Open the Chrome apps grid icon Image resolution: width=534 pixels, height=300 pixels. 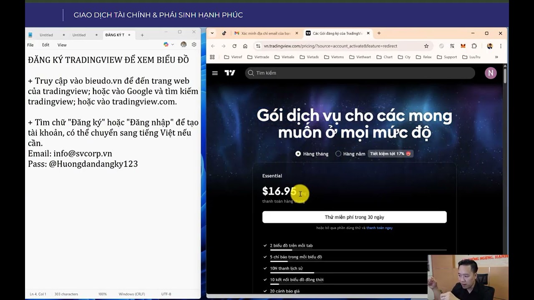tap(212, 57)
